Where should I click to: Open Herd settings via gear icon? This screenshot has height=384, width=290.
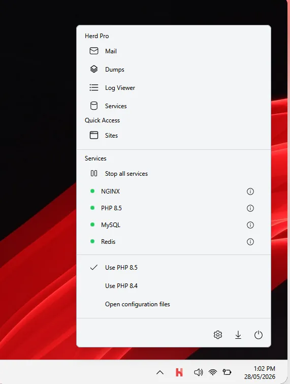(218, 335)
